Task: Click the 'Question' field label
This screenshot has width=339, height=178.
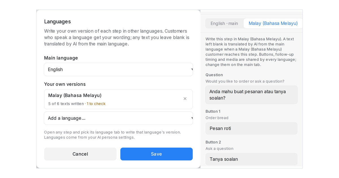Action: 214,75
